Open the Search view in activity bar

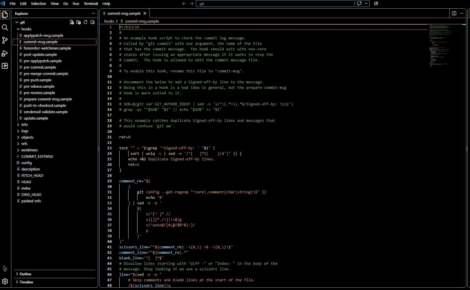click(x=5, y=27)
